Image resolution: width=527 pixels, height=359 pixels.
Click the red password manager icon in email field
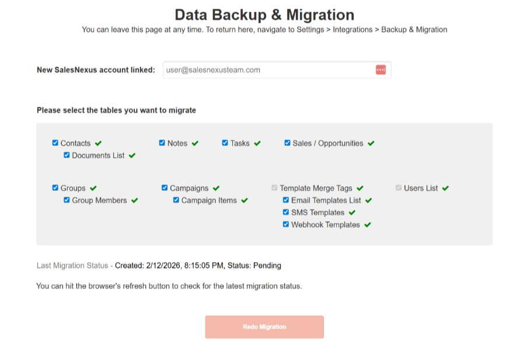coord(381,70)
